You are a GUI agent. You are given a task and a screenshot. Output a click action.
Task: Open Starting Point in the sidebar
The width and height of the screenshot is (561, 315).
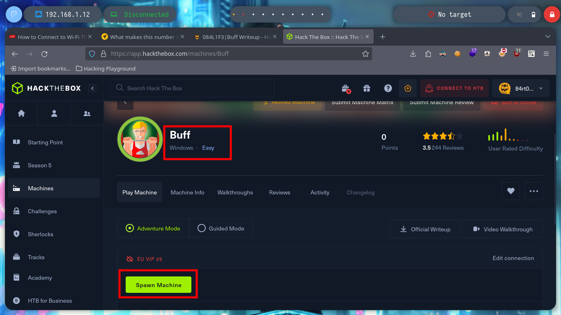54,142
